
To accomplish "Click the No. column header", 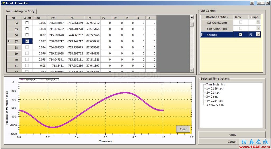I will tap(14, 18).
